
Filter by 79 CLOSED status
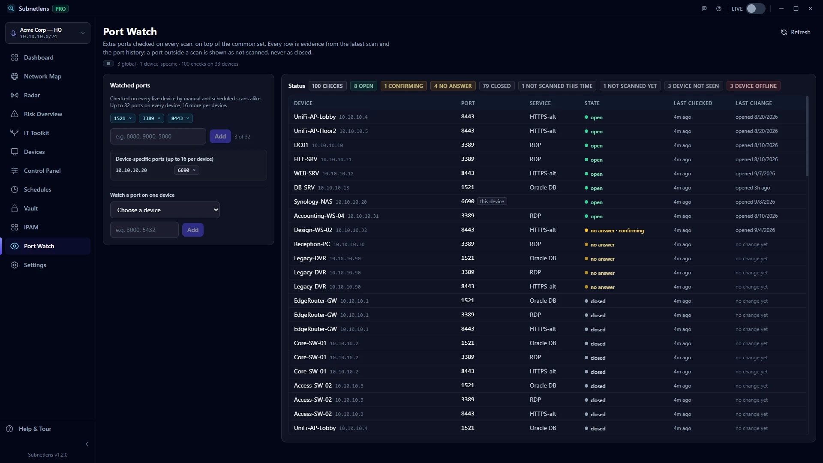(497, 86)
